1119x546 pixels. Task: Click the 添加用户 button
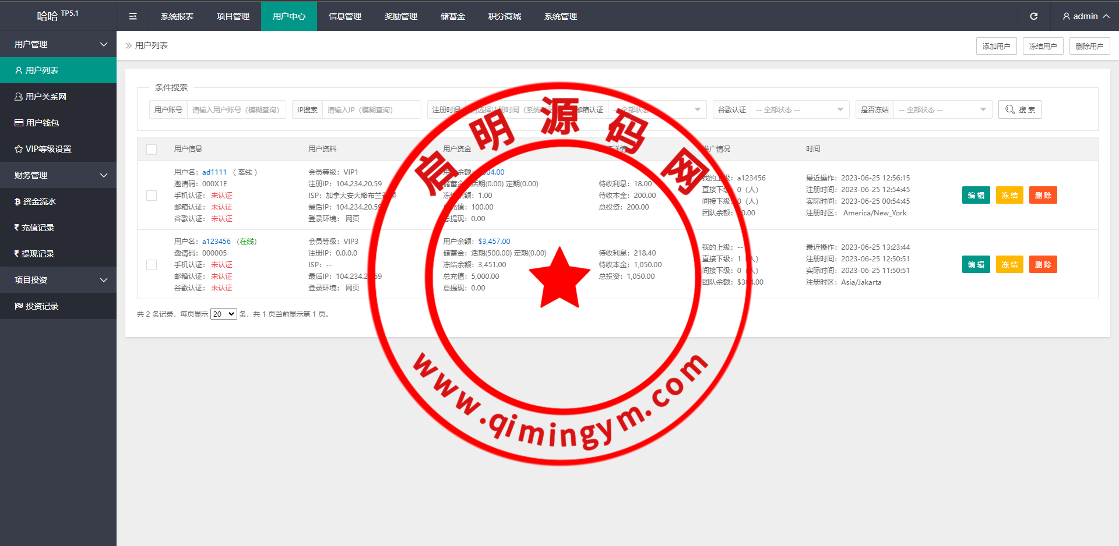point(996,46)
